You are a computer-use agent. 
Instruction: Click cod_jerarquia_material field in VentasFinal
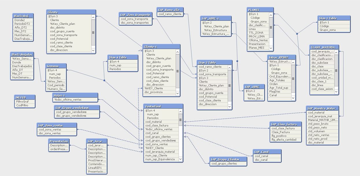click(161, 152)
